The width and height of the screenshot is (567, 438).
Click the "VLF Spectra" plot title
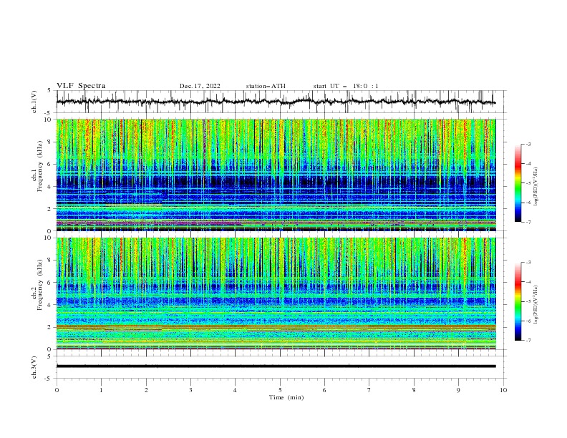pos(81,86)
